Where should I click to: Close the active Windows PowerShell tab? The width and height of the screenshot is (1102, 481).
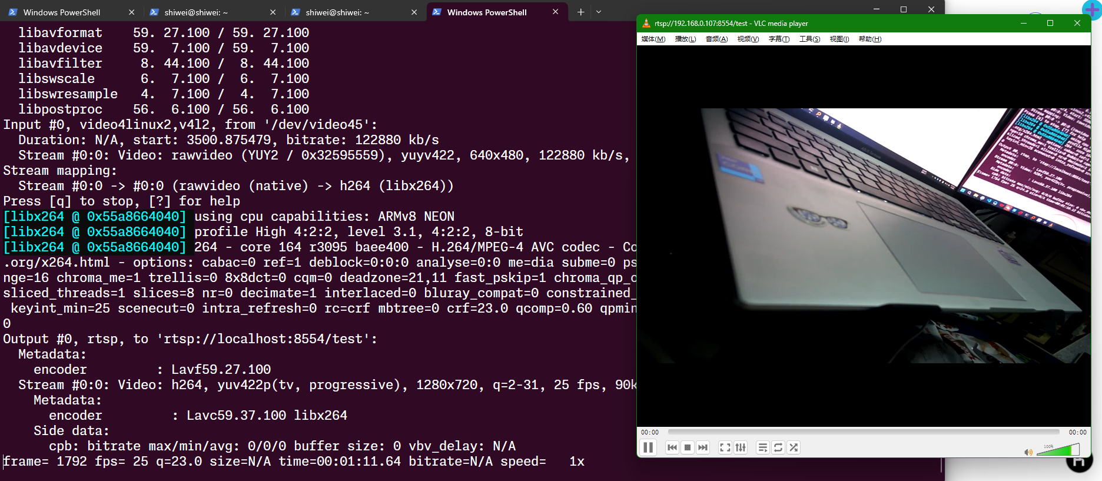(x=555, y=12)
